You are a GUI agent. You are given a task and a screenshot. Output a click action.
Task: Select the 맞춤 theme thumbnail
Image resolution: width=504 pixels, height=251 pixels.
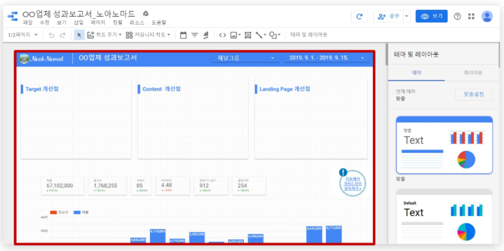click(444, 145)
